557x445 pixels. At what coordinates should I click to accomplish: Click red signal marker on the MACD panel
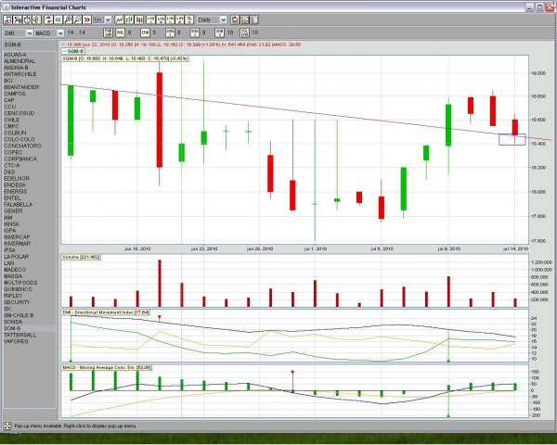292,373
